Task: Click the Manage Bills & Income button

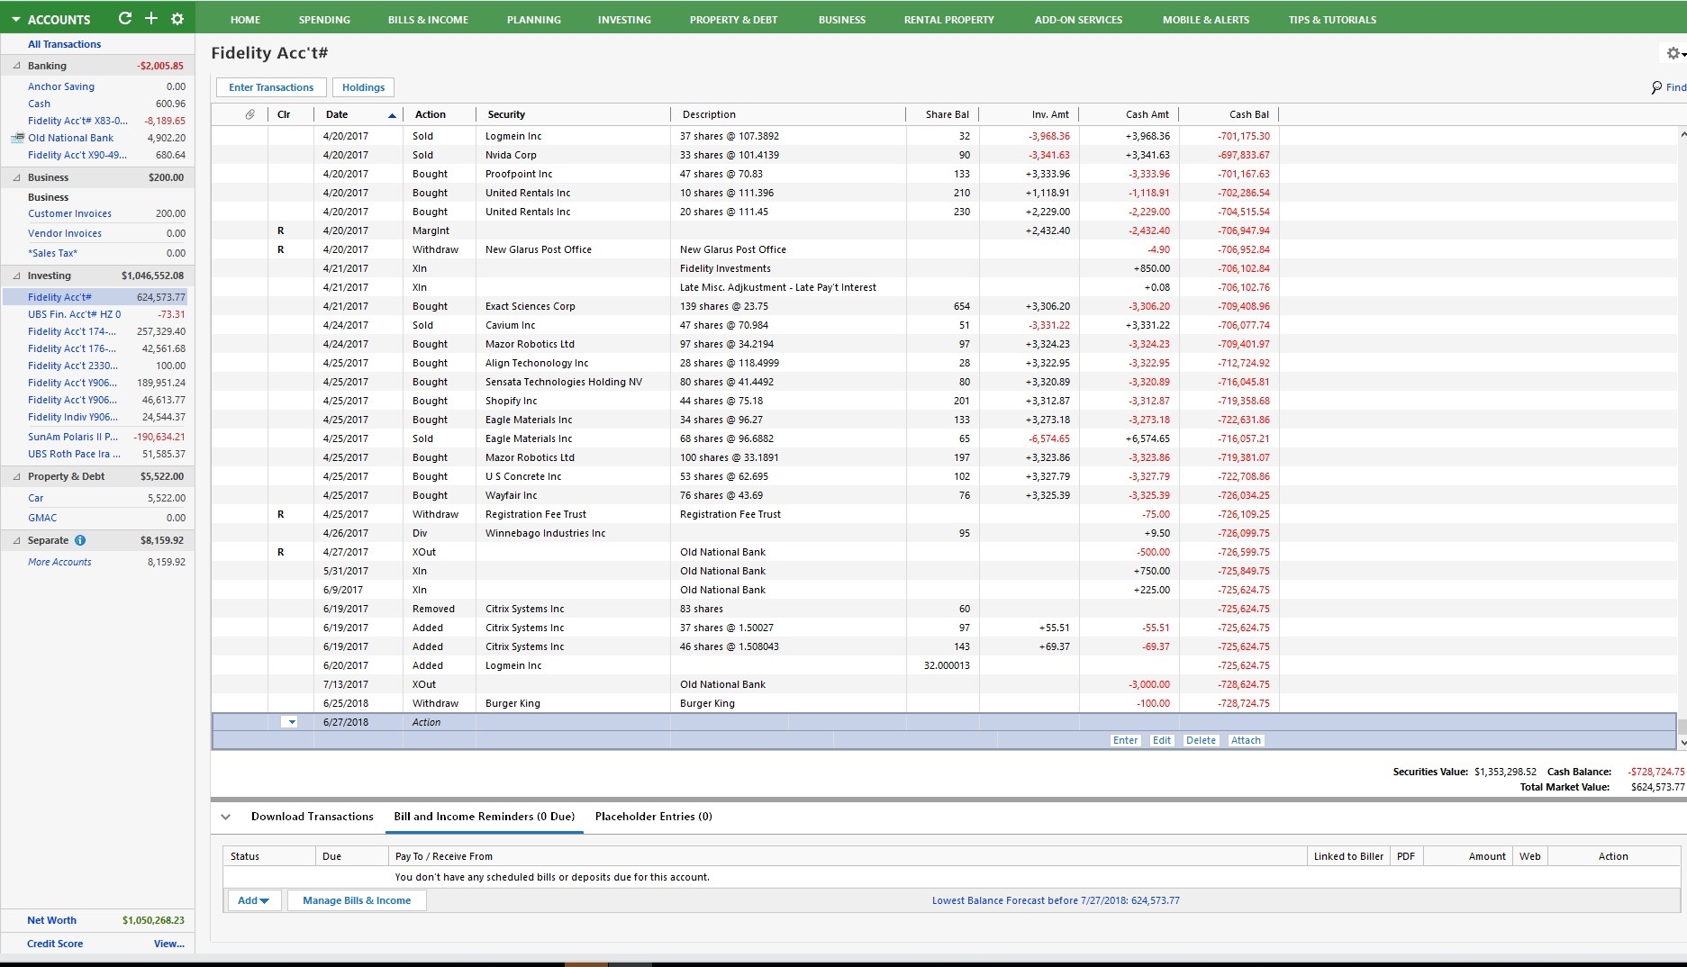Action: tap(357, 900)
